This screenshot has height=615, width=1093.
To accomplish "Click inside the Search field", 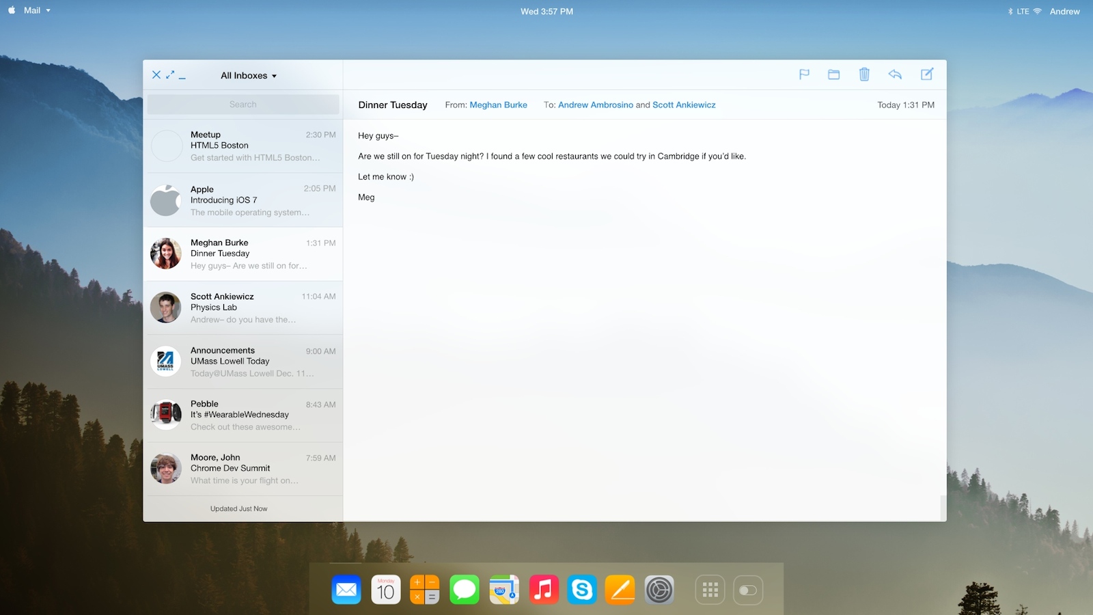I will coord(243,104).
